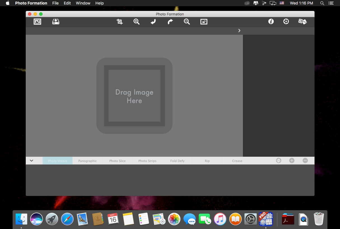340x229 pixels.
Task: Open the Edit menu
Action: click(x=67, y=3)
